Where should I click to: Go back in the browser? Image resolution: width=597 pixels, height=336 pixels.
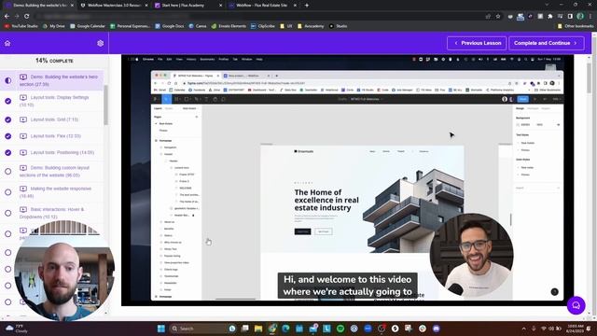point(7,17)
